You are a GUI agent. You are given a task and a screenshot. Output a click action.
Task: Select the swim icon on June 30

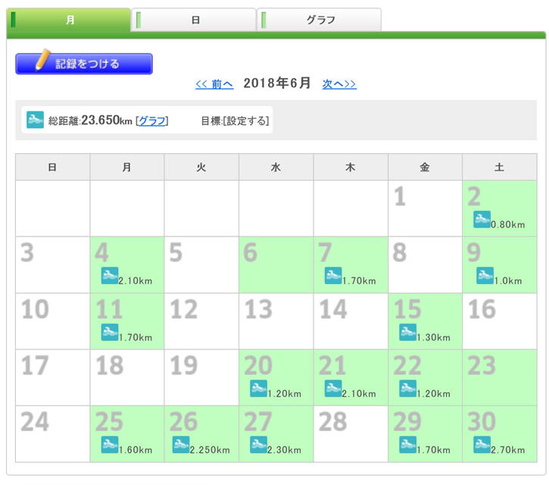[x=482, y=445]
